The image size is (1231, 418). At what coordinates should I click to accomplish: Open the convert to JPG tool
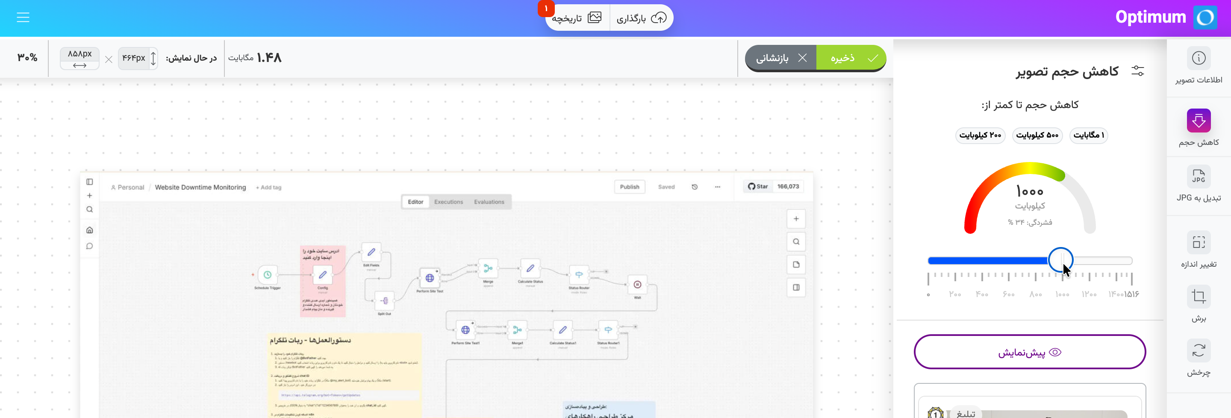(1198, 177)
